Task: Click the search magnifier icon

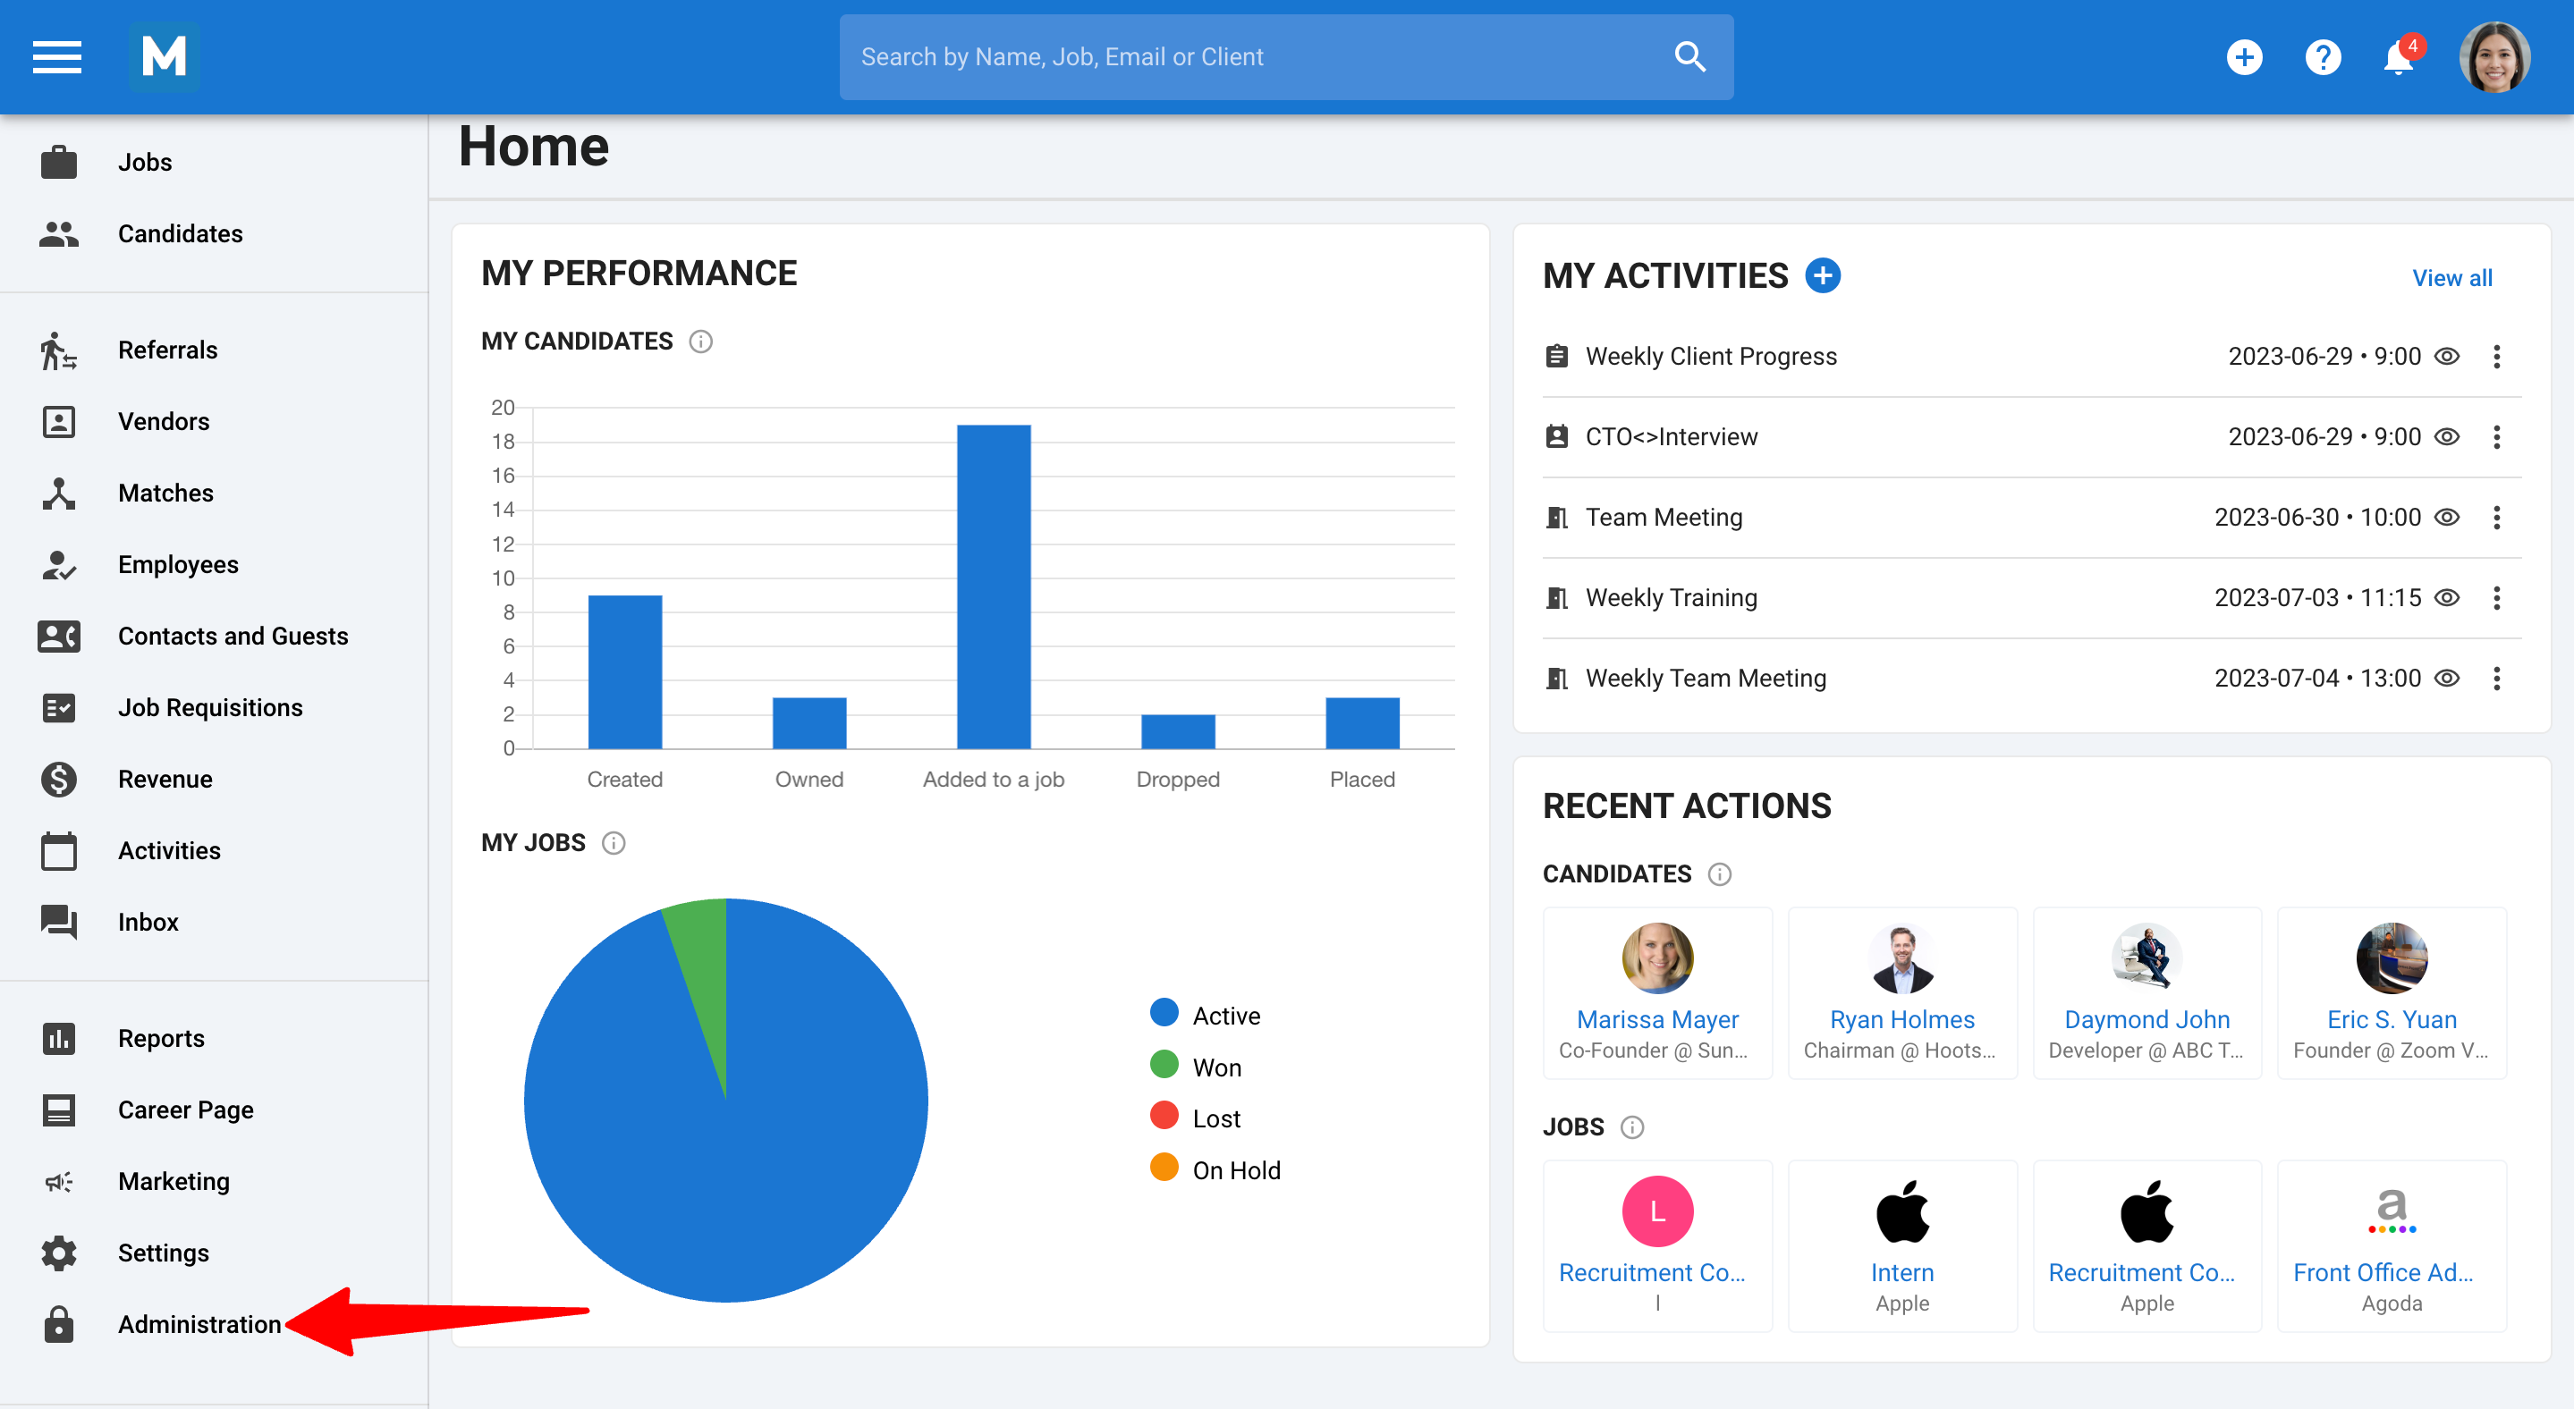Action: point(1689,57)
